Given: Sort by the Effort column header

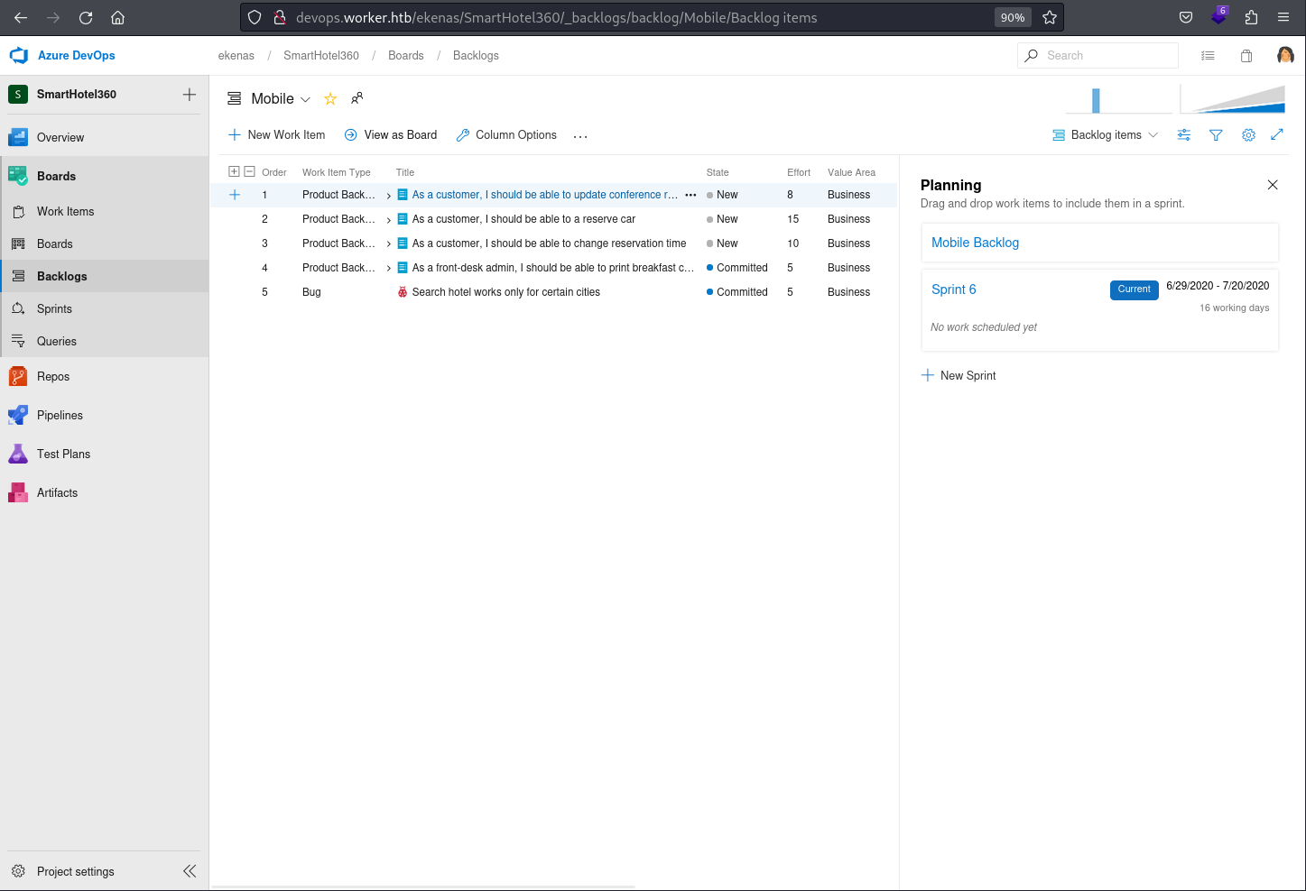Looking at the screenshot, I should (x=799, y=172).
